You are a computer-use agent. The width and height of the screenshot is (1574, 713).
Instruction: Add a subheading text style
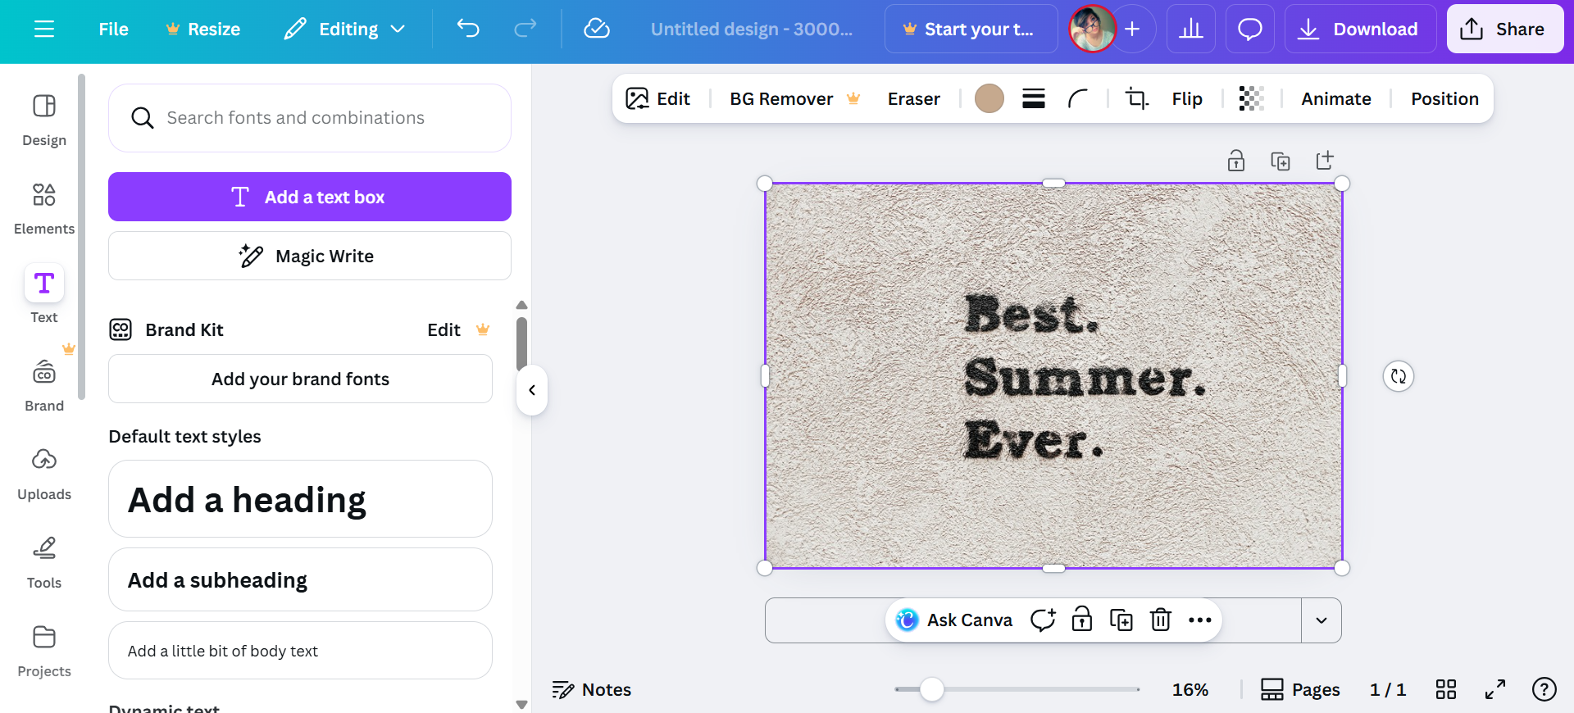point(300,579)
